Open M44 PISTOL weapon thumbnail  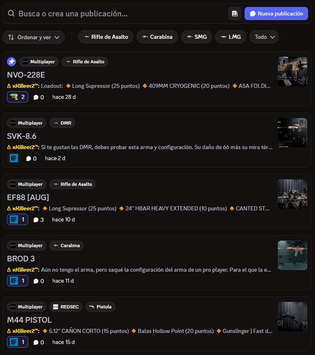tap(292, 317)
